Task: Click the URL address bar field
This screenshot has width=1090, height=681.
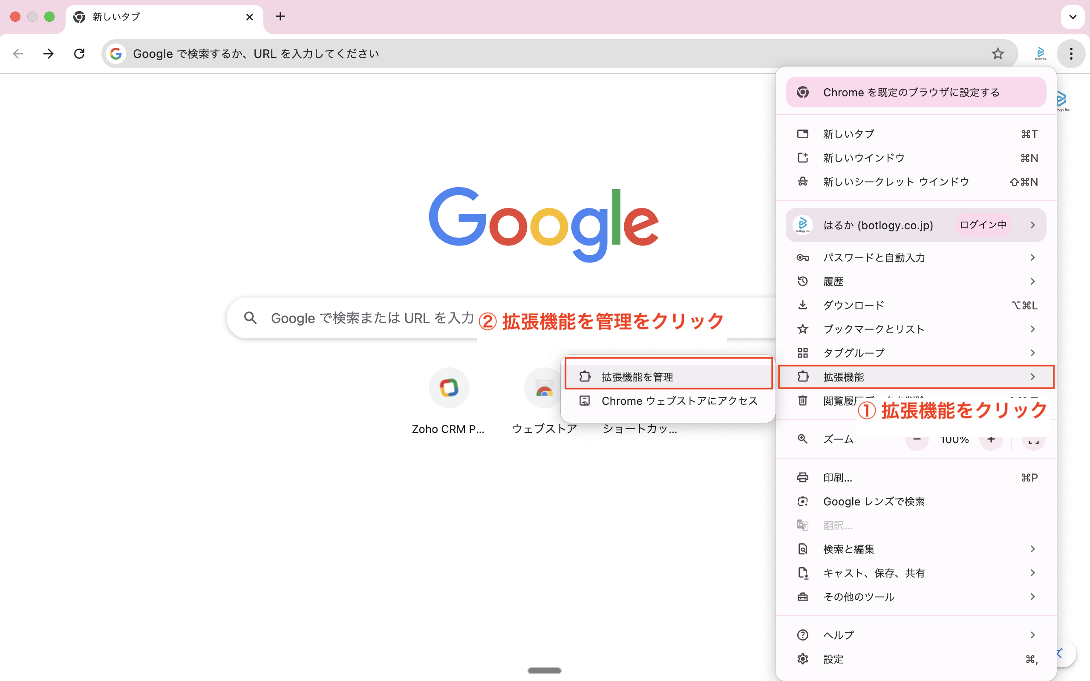Action: [x=540, y=54]
